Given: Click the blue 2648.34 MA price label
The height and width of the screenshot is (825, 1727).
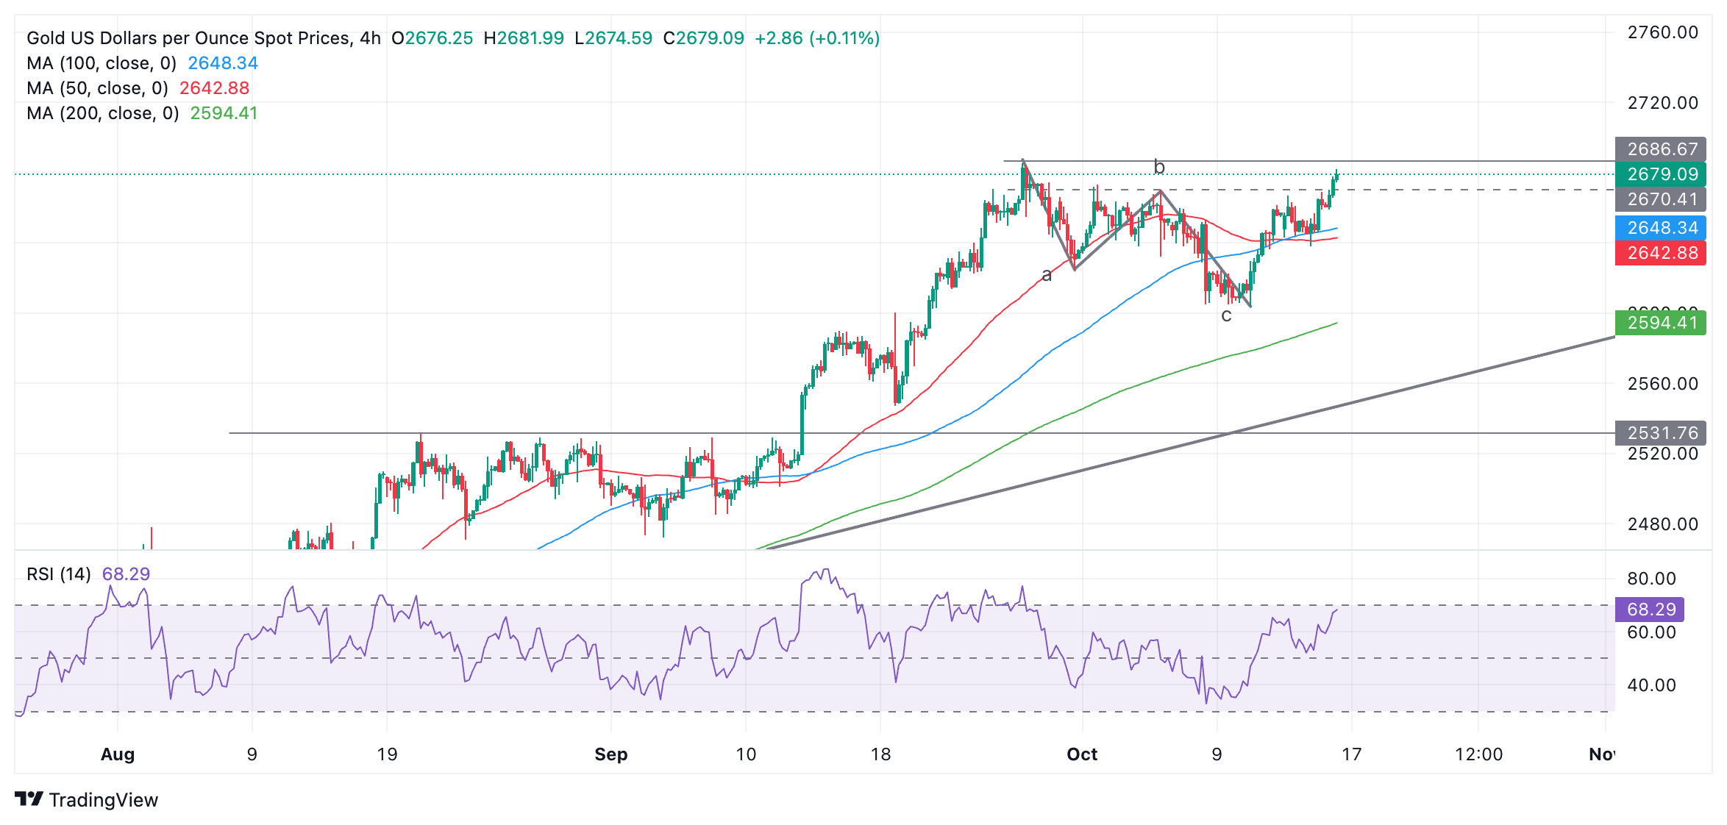Looking at the screenshot, I should pyautogui.click(x=1661, y=228).
